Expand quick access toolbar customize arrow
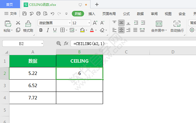The image size is (196, 123). [x=66, y=14]
